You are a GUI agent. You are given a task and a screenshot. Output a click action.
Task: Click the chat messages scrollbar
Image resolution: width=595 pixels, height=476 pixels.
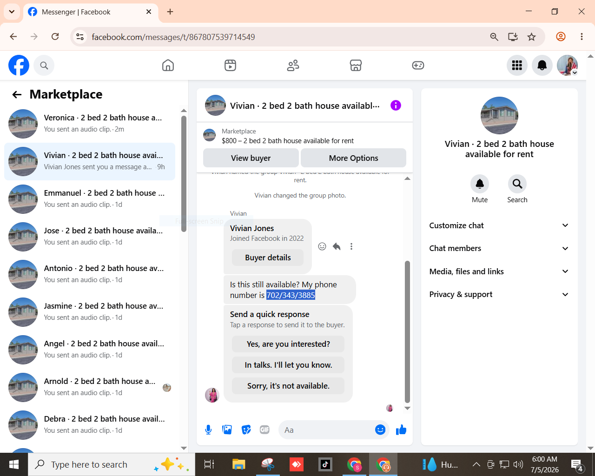click(x=407, y=331)
